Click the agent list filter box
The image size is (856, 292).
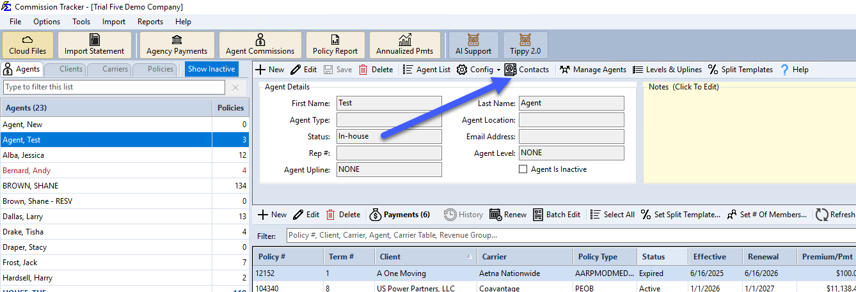pos(114,87)
